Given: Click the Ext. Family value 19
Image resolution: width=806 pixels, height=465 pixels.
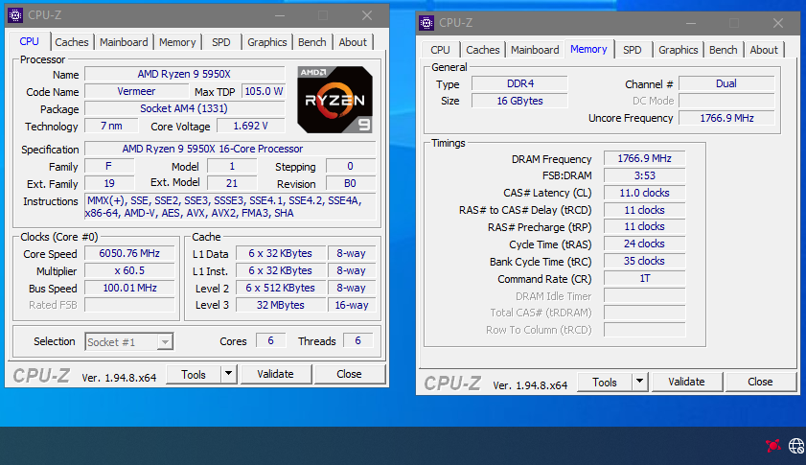Looking at the screenshot, I should (x=109, y=184).
